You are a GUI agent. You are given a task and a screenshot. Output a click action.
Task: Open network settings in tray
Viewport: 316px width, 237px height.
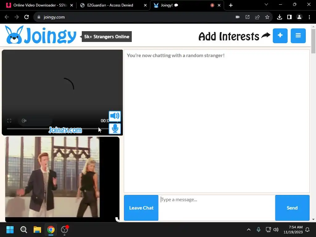pyautogui.click(x=268, y=230)
